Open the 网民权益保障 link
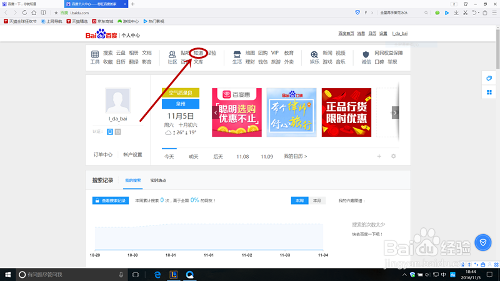Image resolution: width=500 pixels, height=281 pixels. [x=389, y=53]
